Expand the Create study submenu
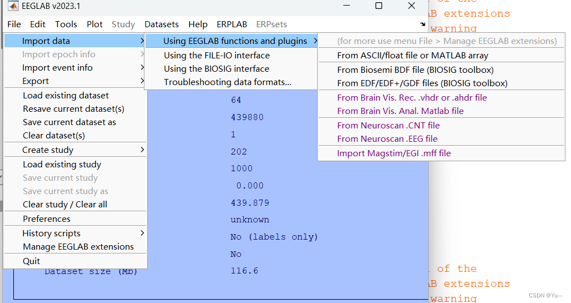571x303 pixels. tap(74, 150)
